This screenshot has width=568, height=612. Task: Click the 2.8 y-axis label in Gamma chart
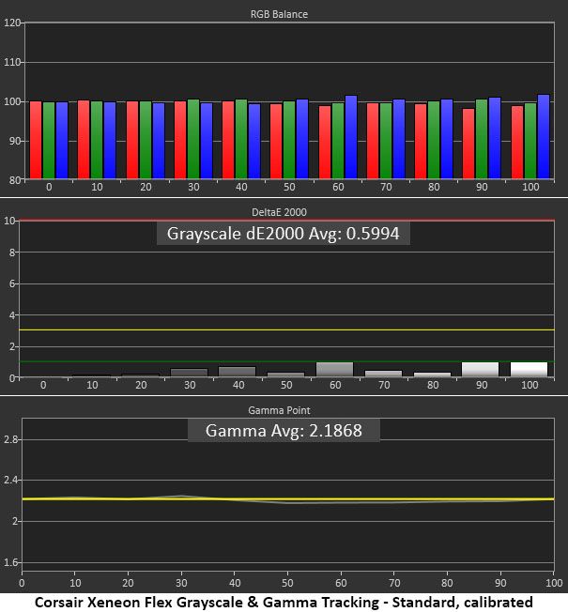coord(10,439)
